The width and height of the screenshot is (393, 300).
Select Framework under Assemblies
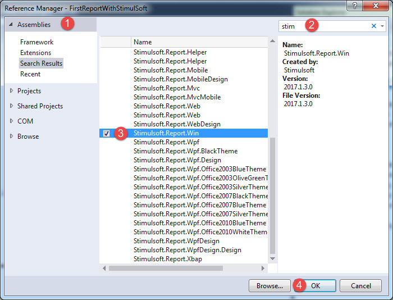(x=36, y=42)
